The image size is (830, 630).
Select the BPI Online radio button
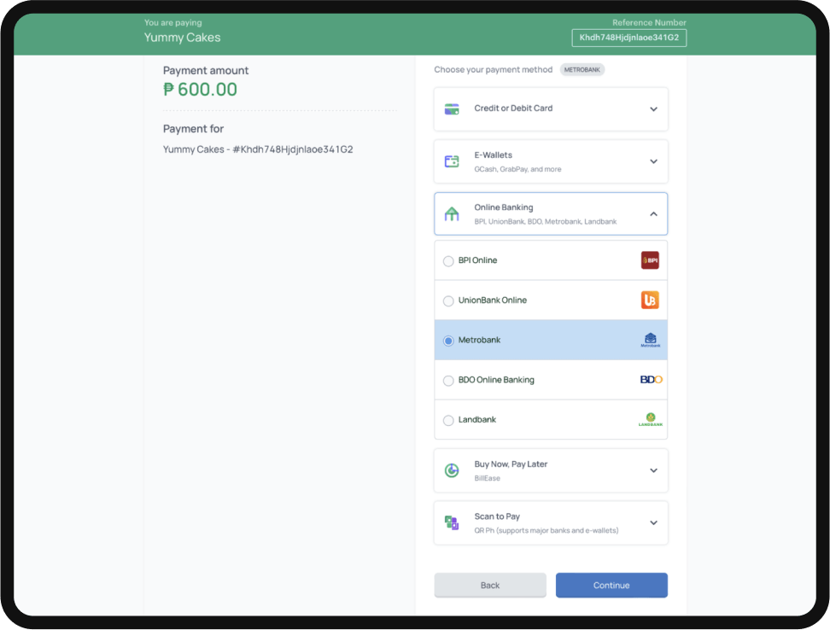pos(448,260)
